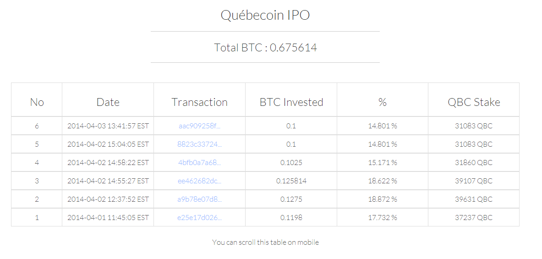This screenshot has width=542, height=259.
Task: Select the 37237 QBC stake cell
Action: (x=474, y=217)
